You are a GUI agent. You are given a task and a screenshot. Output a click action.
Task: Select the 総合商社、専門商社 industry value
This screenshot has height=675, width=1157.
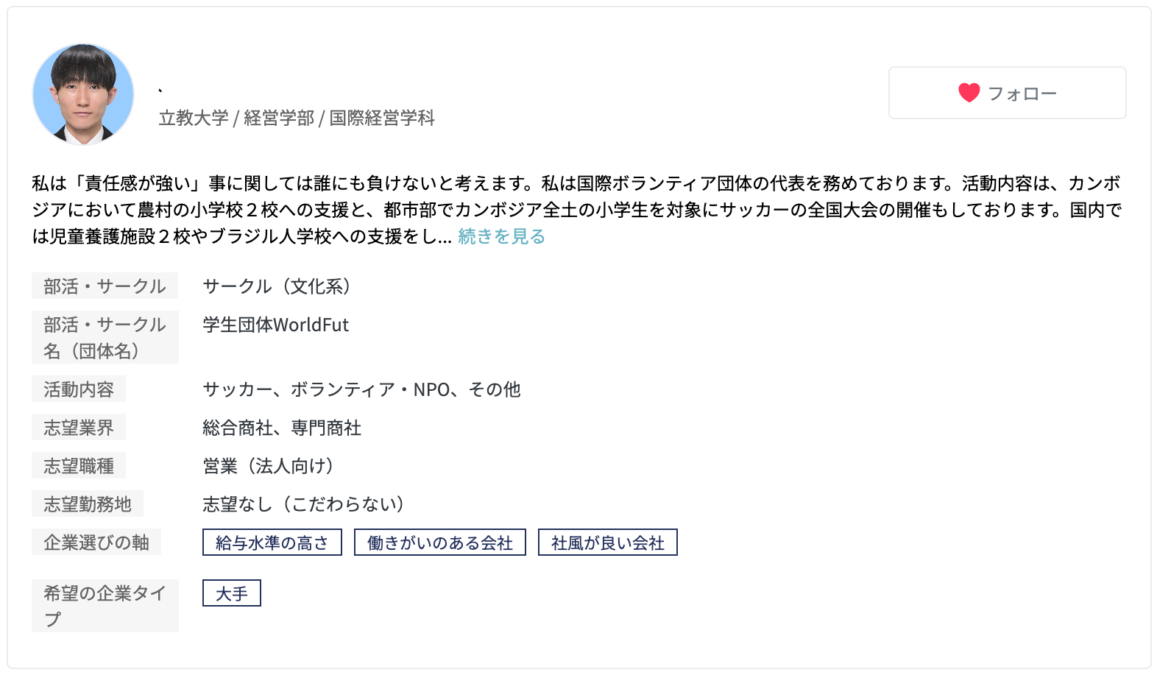pyautogui.click(x=282, y=428)
